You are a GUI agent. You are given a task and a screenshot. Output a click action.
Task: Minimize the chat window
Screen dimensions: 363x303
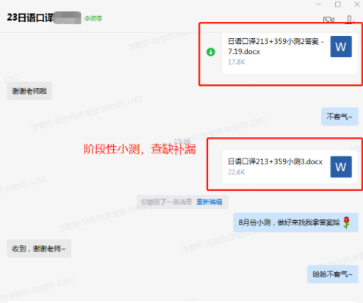pos(319,4)
